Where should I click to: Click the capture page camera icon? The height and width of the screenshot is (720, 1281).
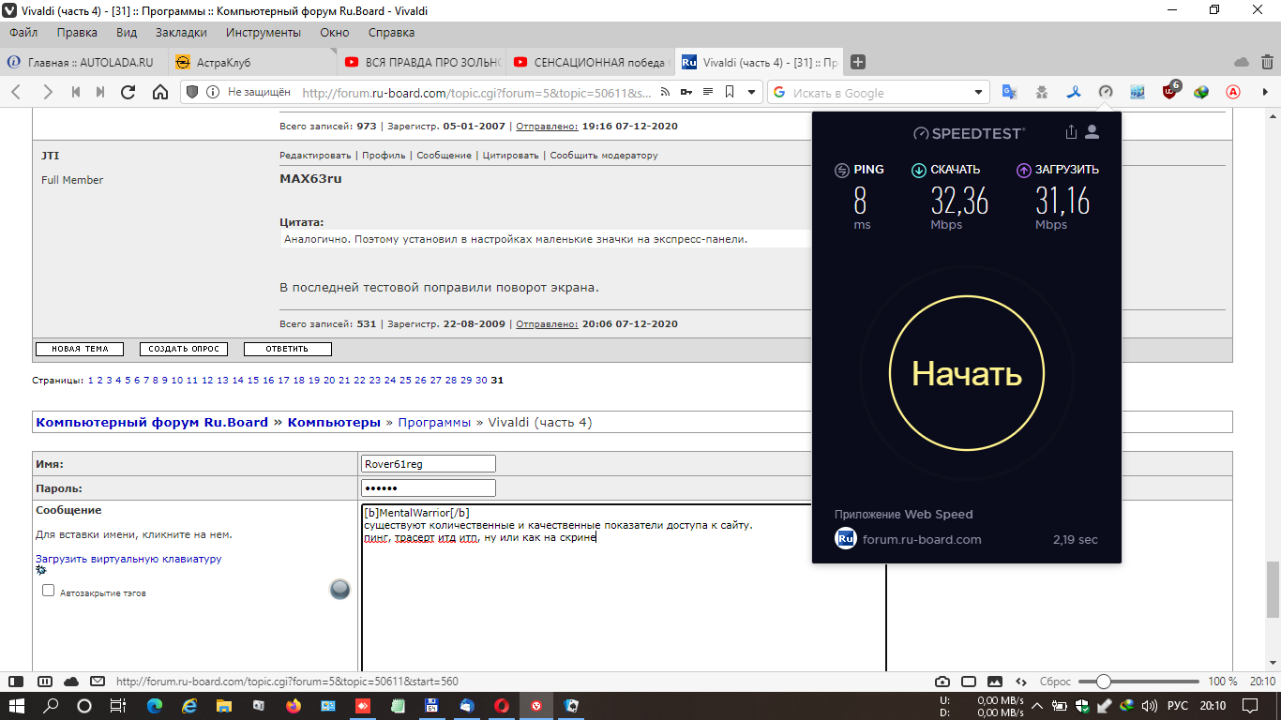tap(942, 682)
